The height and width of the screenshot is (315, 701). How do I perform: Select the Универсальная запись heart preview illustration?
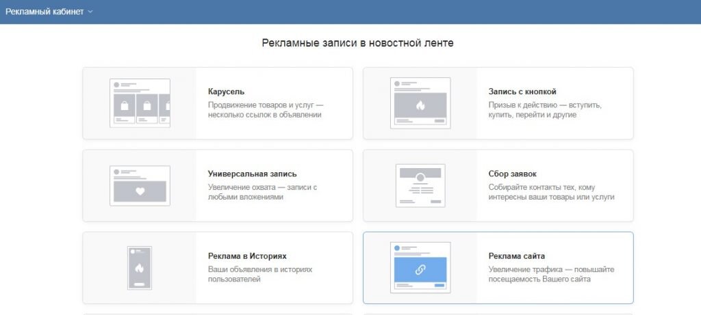140,186
